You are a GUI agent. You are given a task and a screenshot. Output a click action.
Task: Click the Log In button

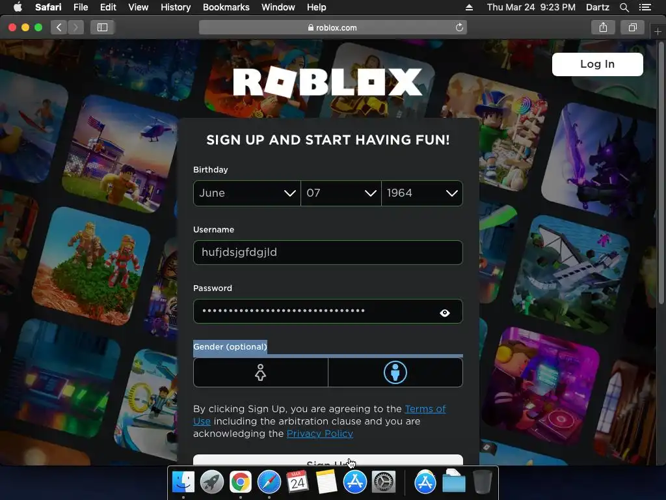coord(597,64)
